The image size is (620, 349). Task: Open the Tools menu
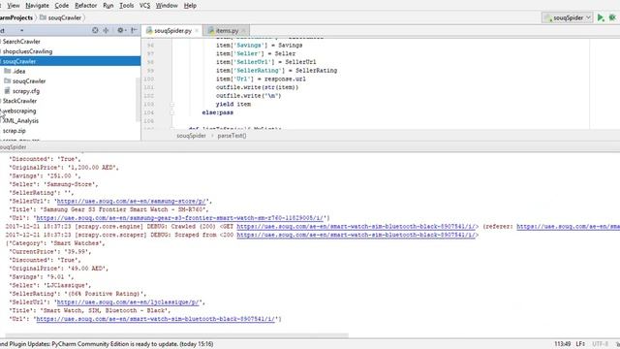pos(127,6)
